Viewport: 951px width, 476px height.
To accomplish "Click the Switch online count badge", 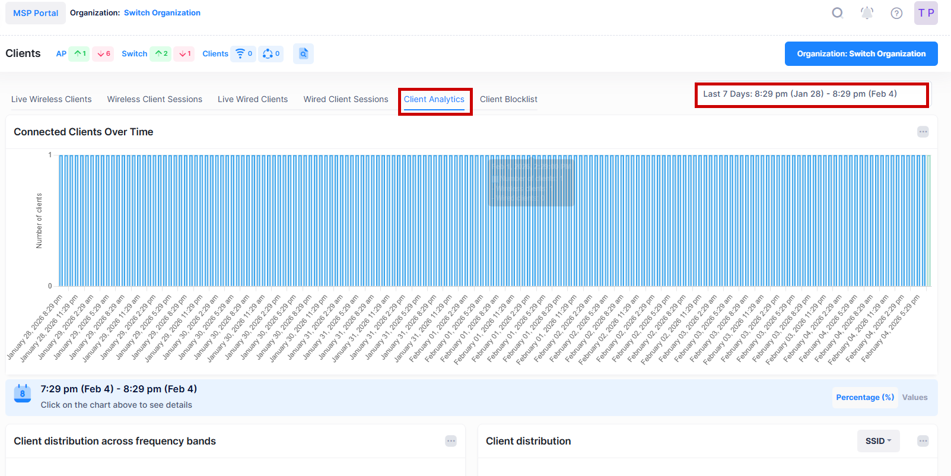I will point(160,53).
